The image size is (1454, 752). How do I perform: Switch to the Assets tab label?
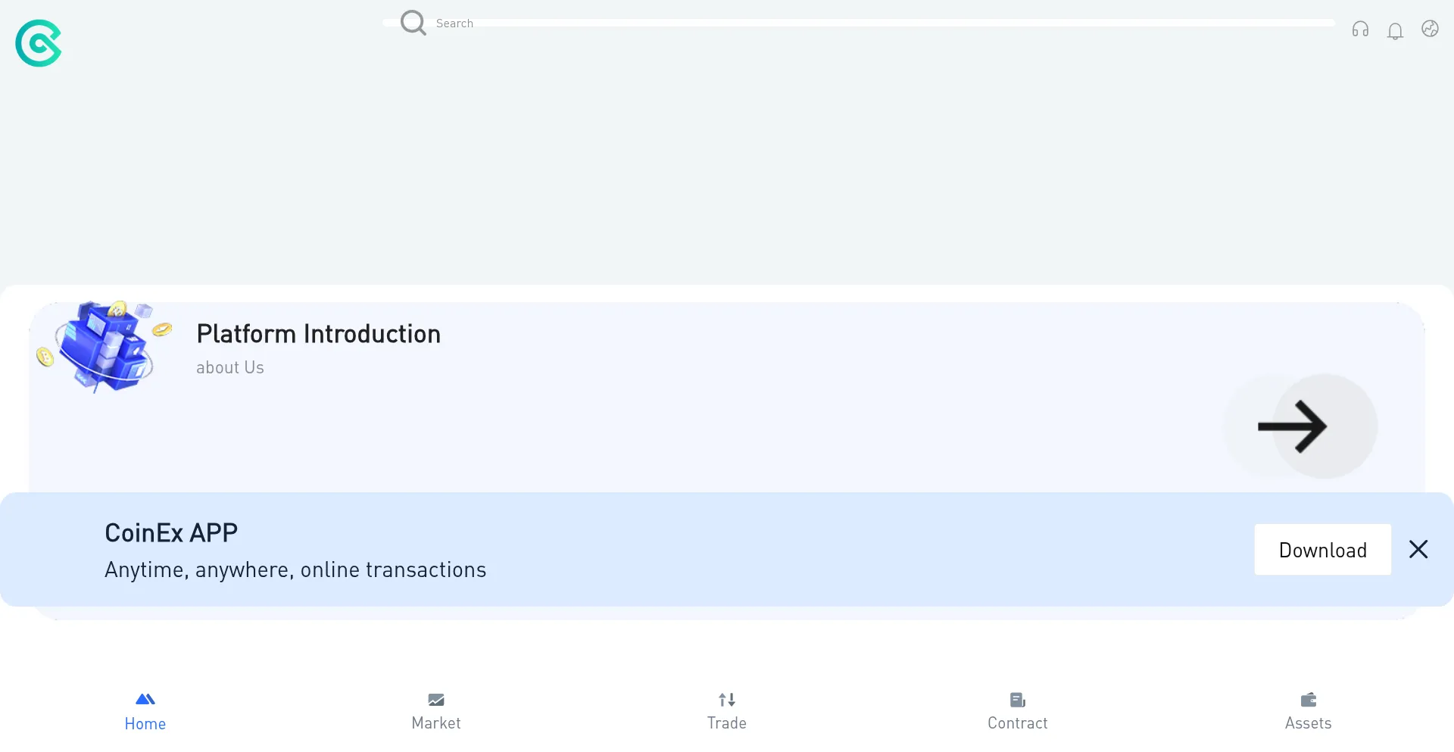click(1308, 723)
